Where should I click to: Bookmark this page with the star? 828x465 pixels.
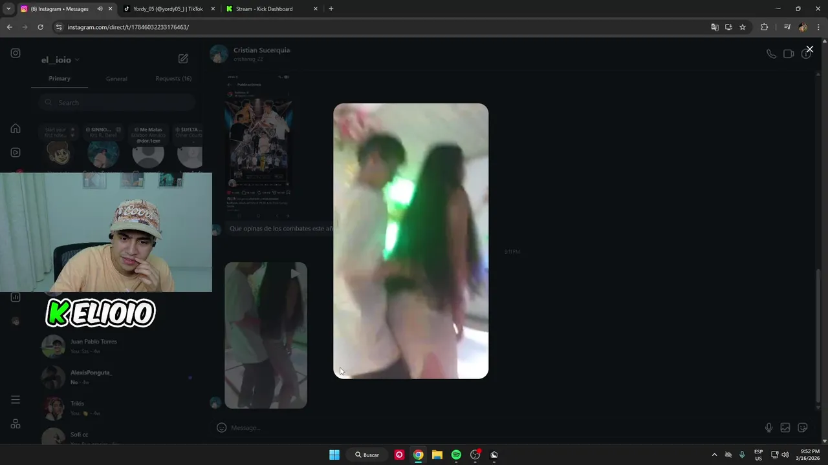(x=743, y=27)
